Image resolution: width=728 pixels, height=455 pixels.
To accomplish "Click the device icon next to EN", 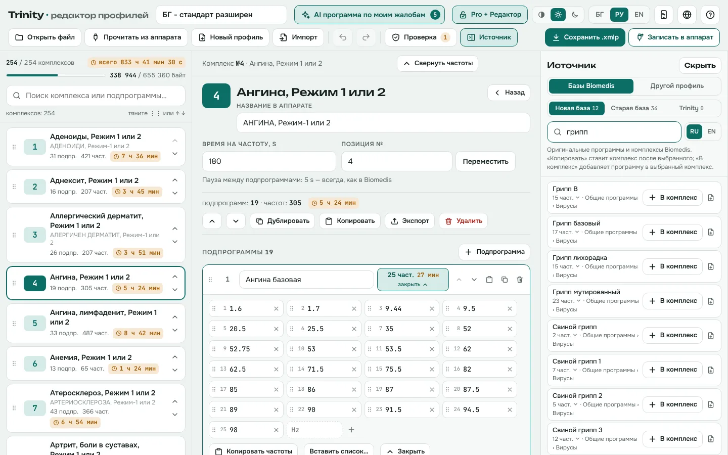I will pyautogui.click(x=664, y=15).
